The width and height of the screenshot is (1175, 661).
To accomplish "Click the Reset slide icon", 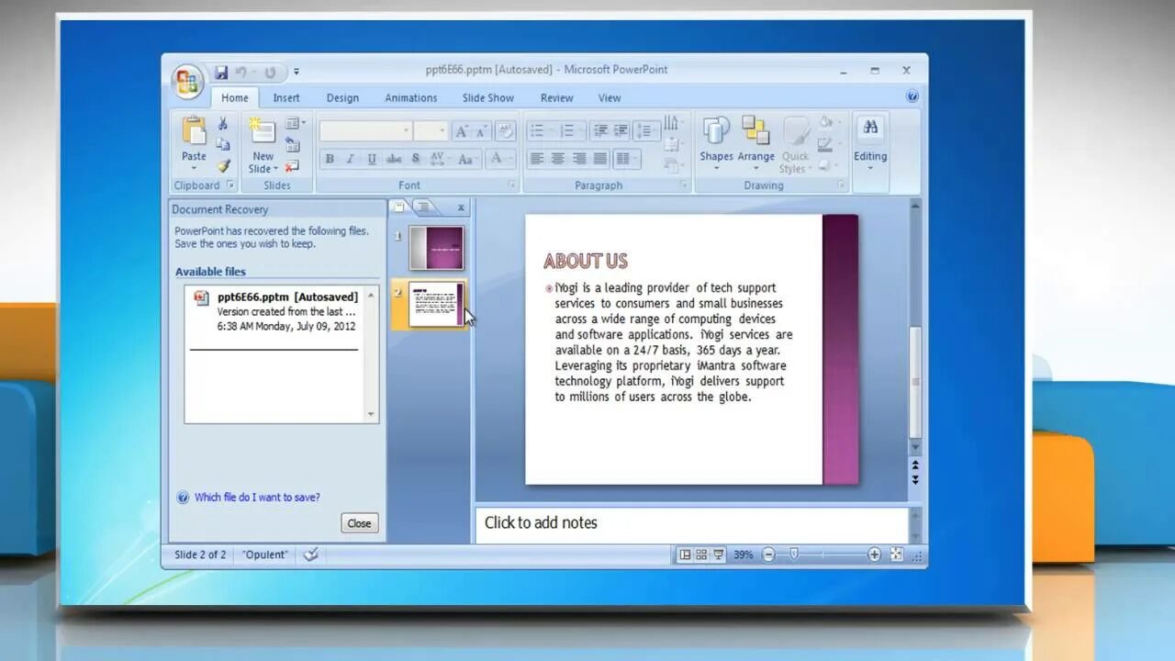I will click(292, 144).
